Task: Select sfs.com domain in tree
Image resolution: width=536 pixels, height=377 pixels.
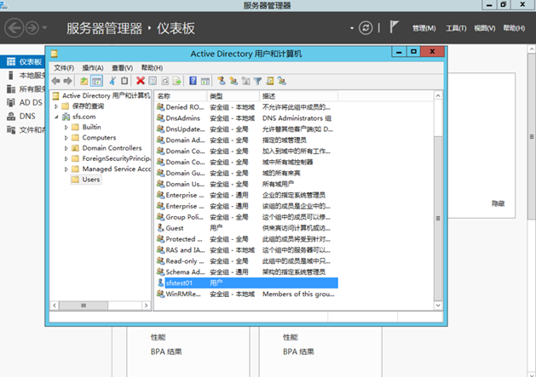Action: [x=84, y=117]
